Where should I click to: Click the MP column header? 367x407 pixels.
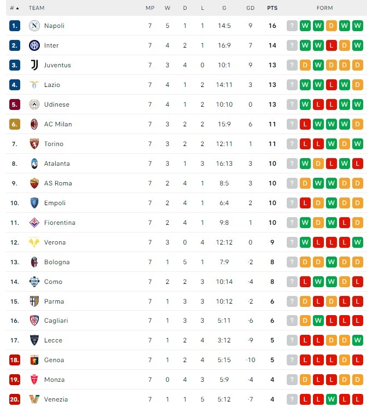coord(150,8)
